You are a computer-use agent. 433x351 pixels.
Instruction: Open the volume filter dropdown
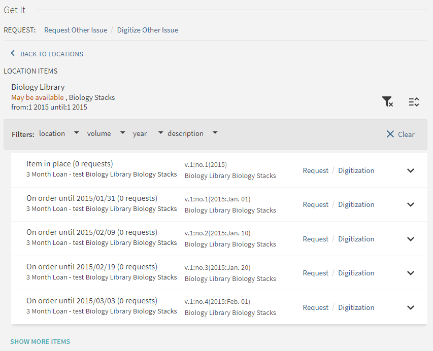(x=106, y=133)
